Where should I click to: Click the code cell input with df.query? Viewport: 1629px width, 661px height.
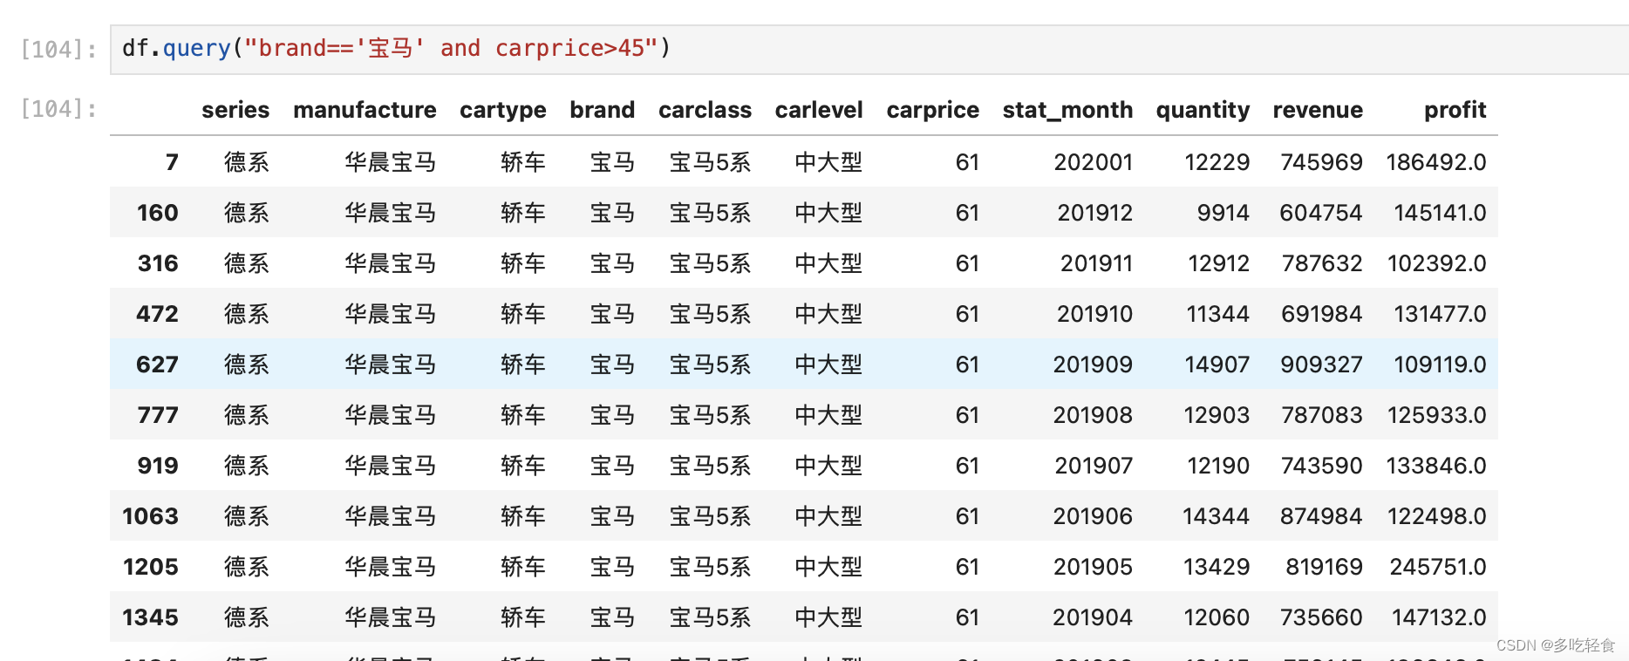pos(869,49)
